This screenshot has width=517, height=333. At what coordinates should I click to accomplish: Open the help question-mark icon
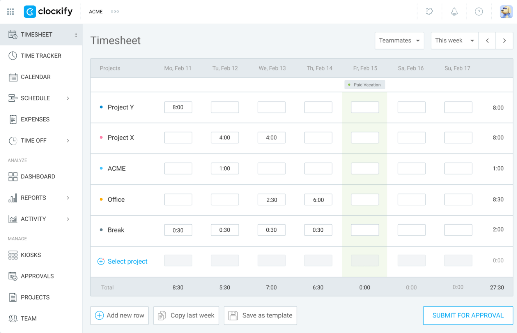pos(479,12)
